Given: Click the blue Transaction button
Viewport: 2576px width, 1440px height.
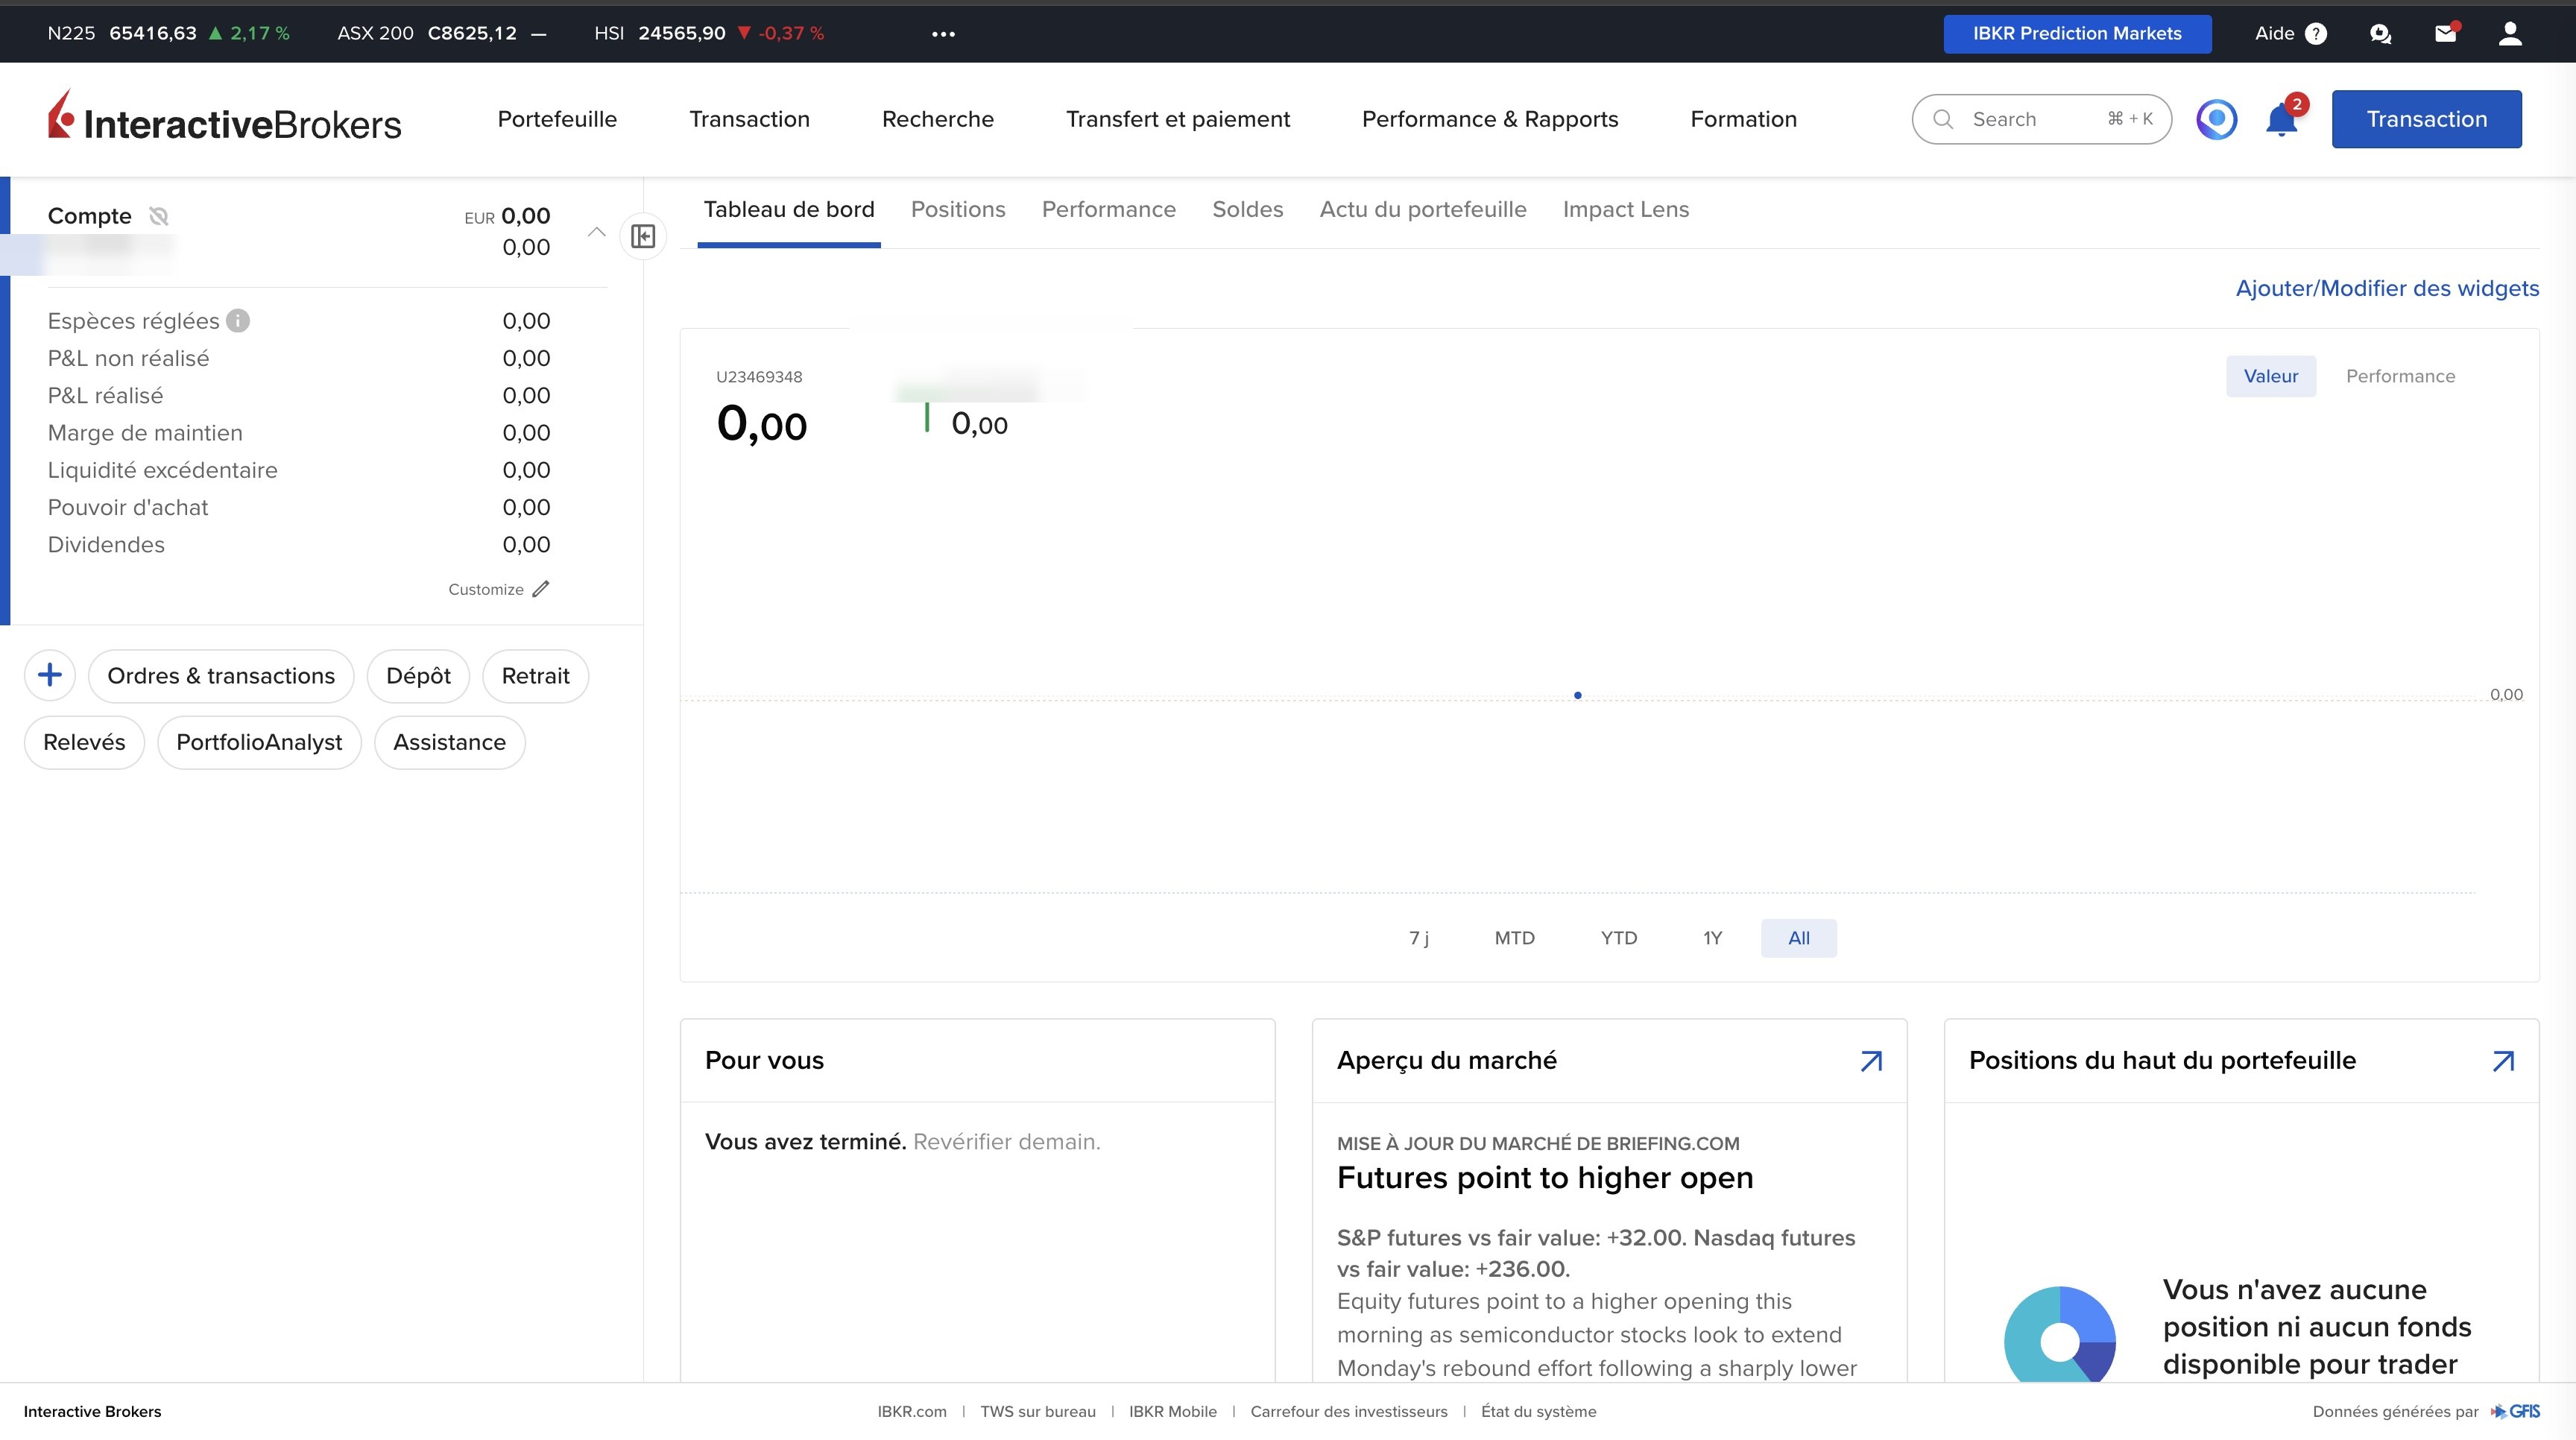Looking at the screenshot, I should click(2427, 119).
